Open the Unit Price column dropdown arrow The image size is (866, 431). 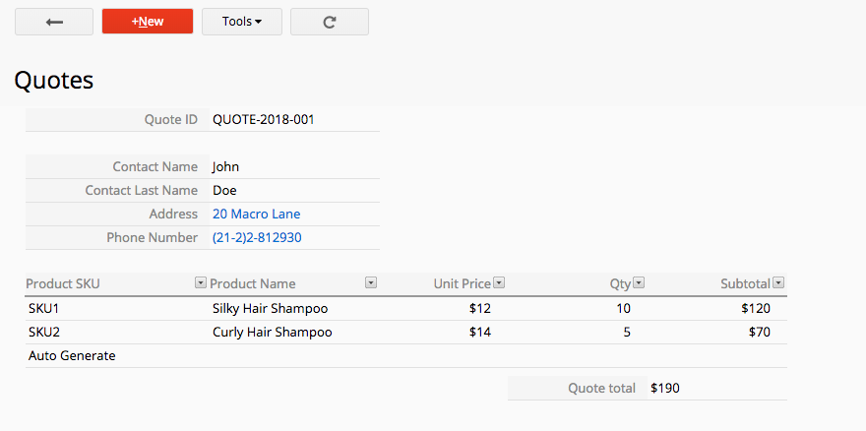(x=499, y=283)
